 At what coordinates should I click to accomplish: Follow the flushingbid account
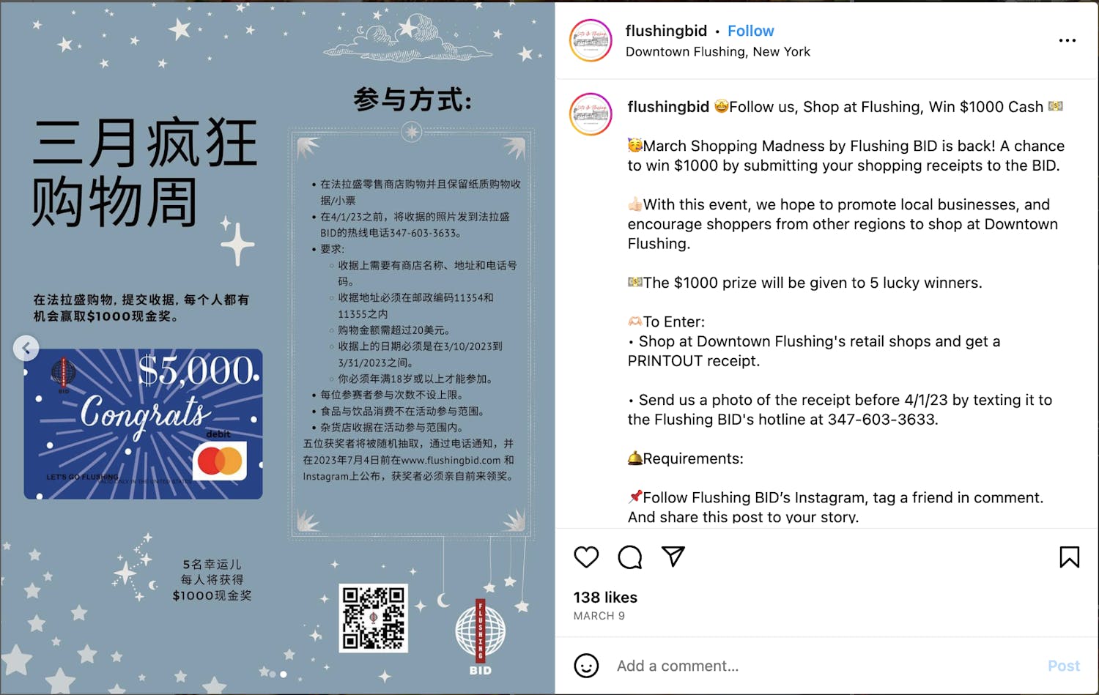750,31
